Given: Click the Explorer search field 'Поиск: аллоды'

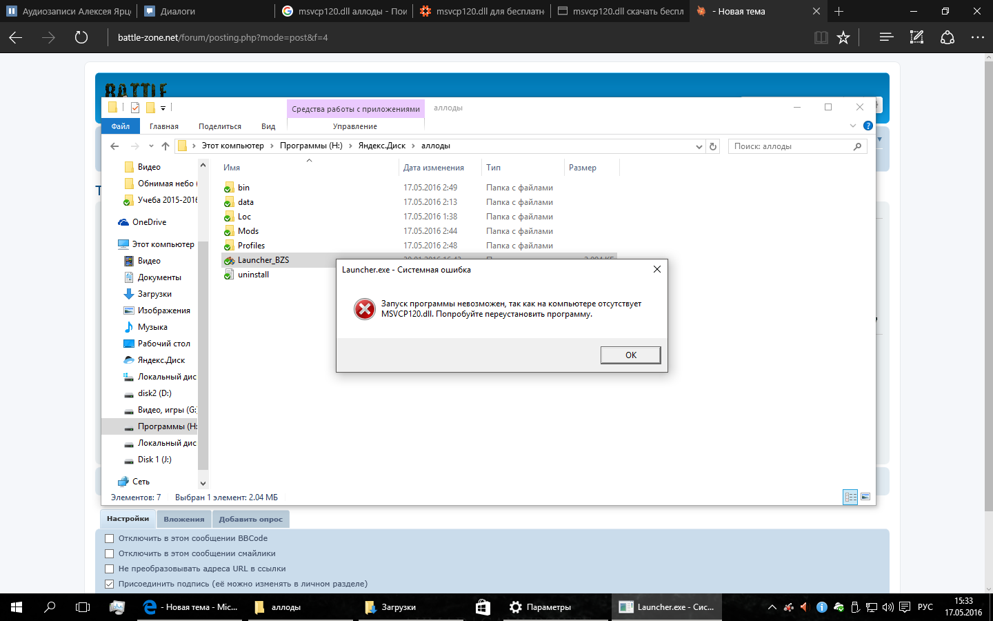Looking at the screenshot, I should pyautogui.click(x=790, y=146).
